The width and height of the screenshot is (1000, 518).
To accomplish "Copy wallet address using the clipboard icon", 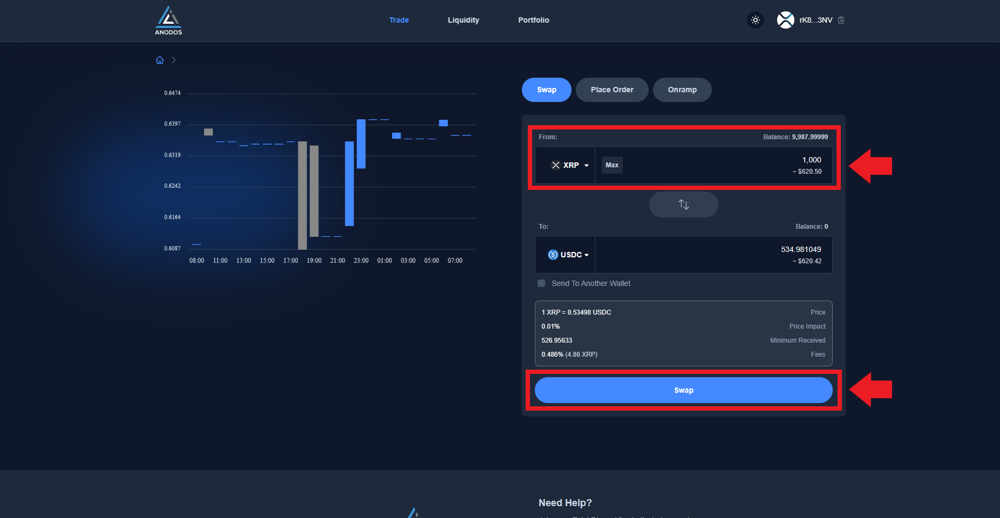I will click(841, 20).
